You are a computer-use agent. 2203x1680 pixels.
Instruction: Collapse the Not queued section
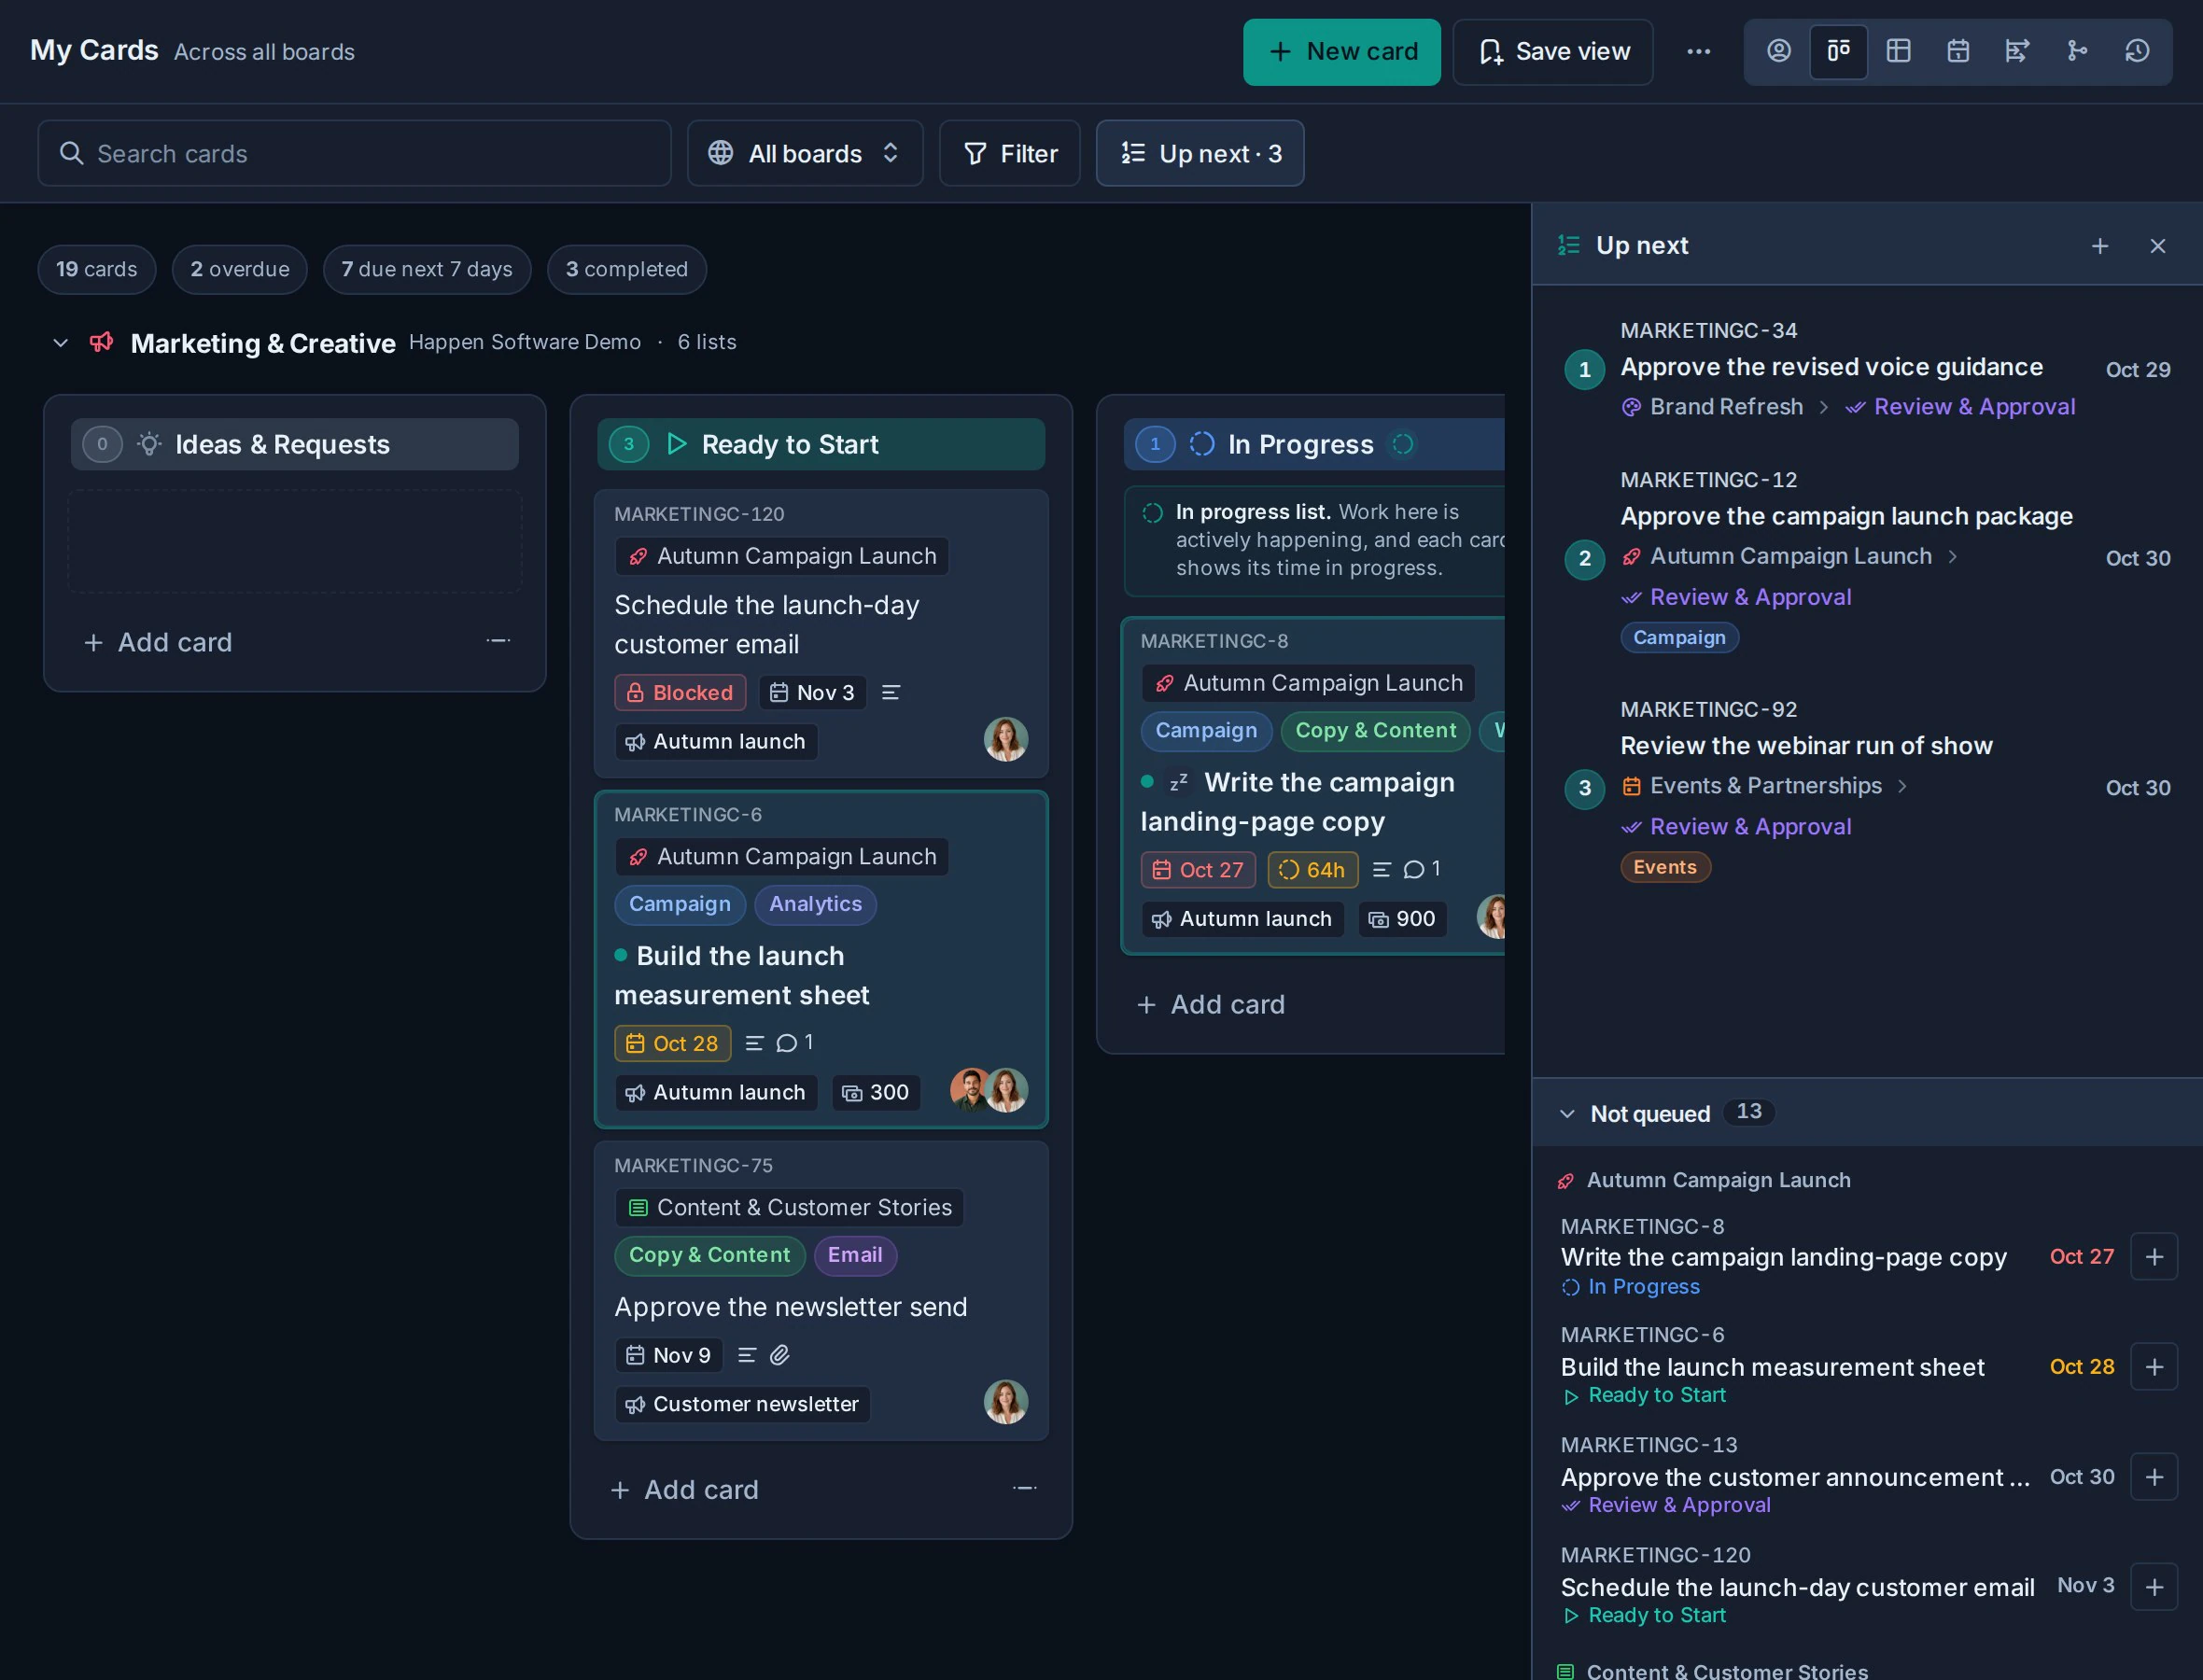tap(1567, 1114)
